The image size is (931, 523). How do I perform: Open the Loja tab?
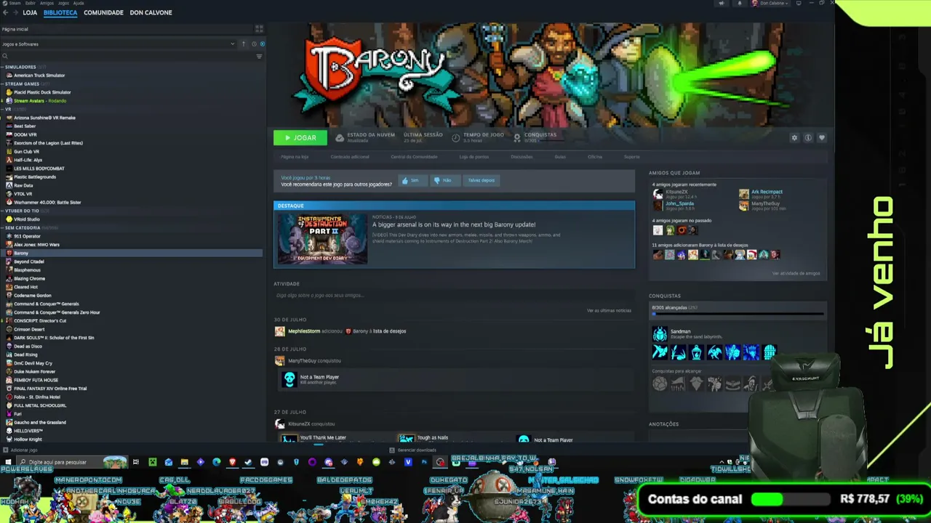click(x=30, y=13)
